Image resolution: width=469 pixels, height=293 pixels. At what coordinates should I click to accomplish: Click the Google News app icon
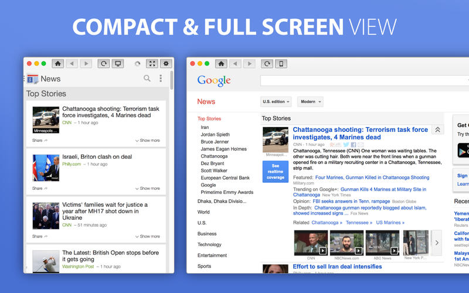(x=32, y=79)
